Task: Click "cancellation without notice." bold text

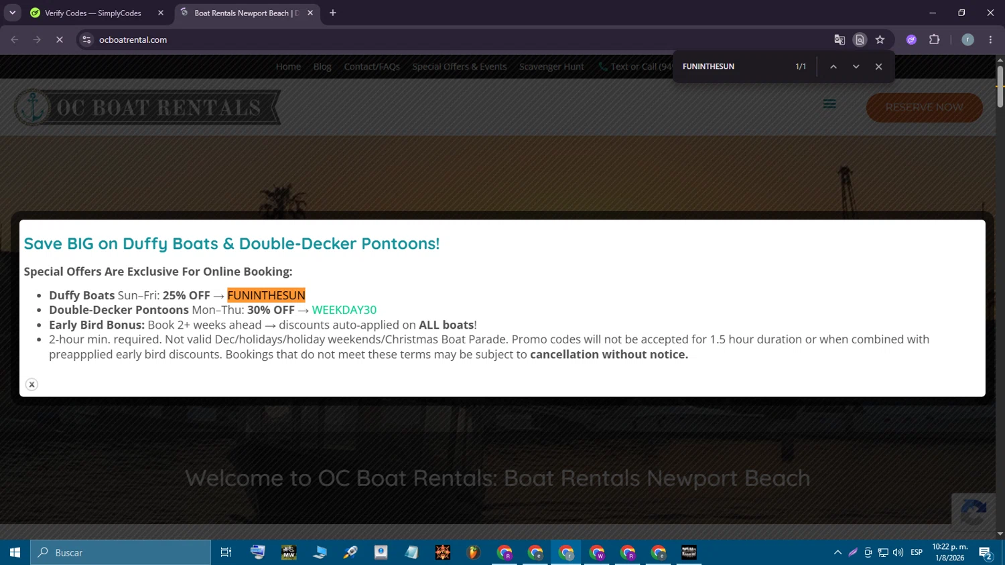Action: pos(609,354)
